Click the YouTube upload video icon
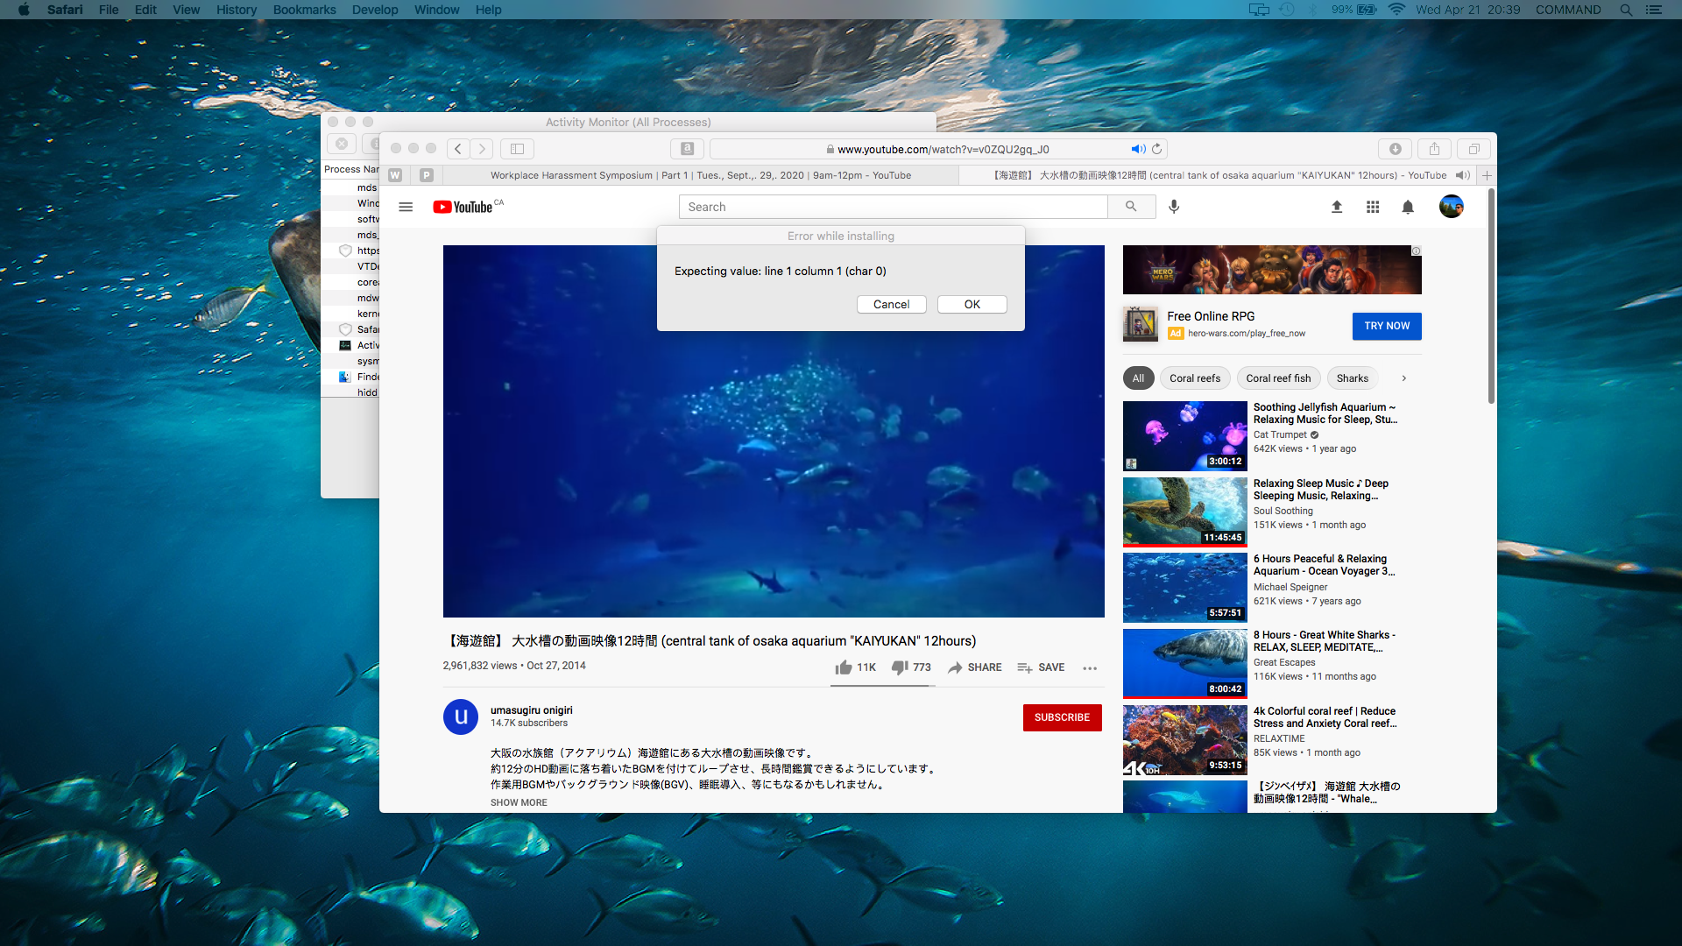This screenshot has height=946, width=1682. (1337, 207)
